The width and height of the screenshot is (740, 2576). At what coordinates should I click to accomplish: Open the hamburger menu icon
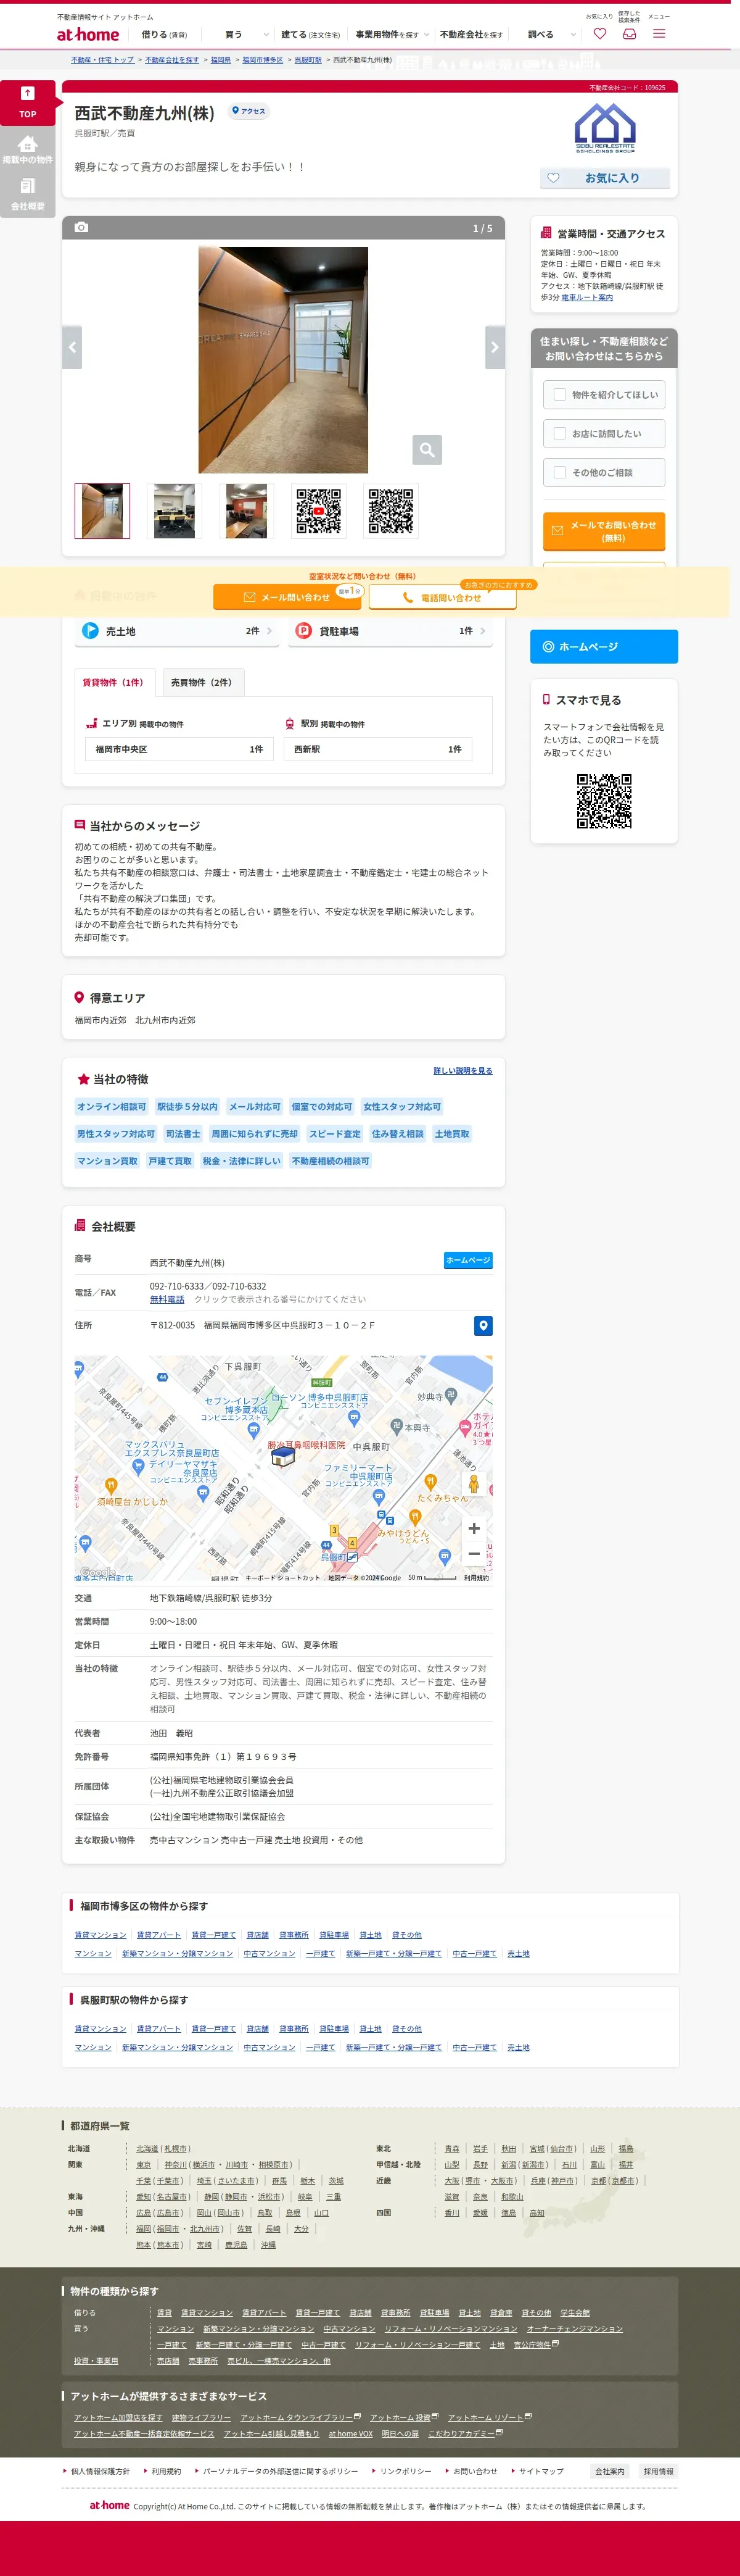(x=659, y=34)
